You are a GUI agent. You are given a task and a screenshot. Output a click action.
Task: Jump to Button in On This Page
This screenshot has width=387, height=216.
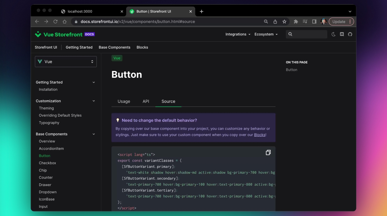292,70
